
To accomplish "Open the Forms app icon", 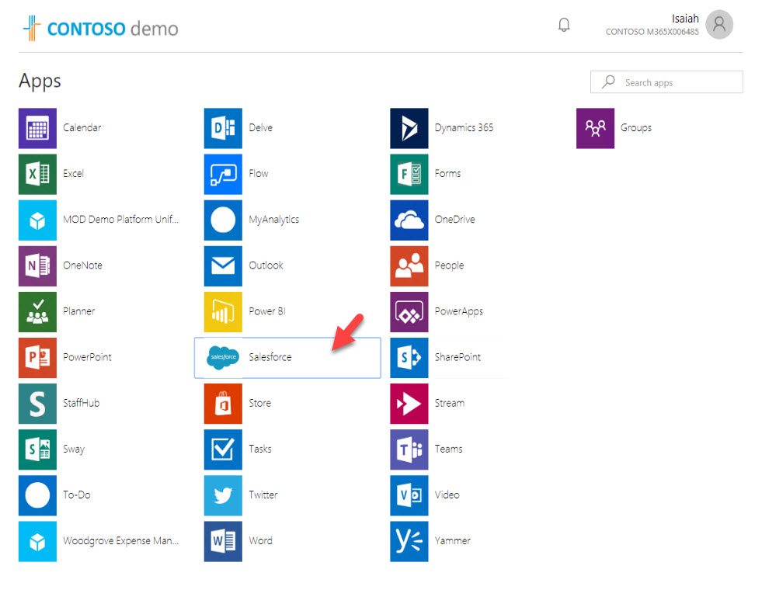I will 409,174.
